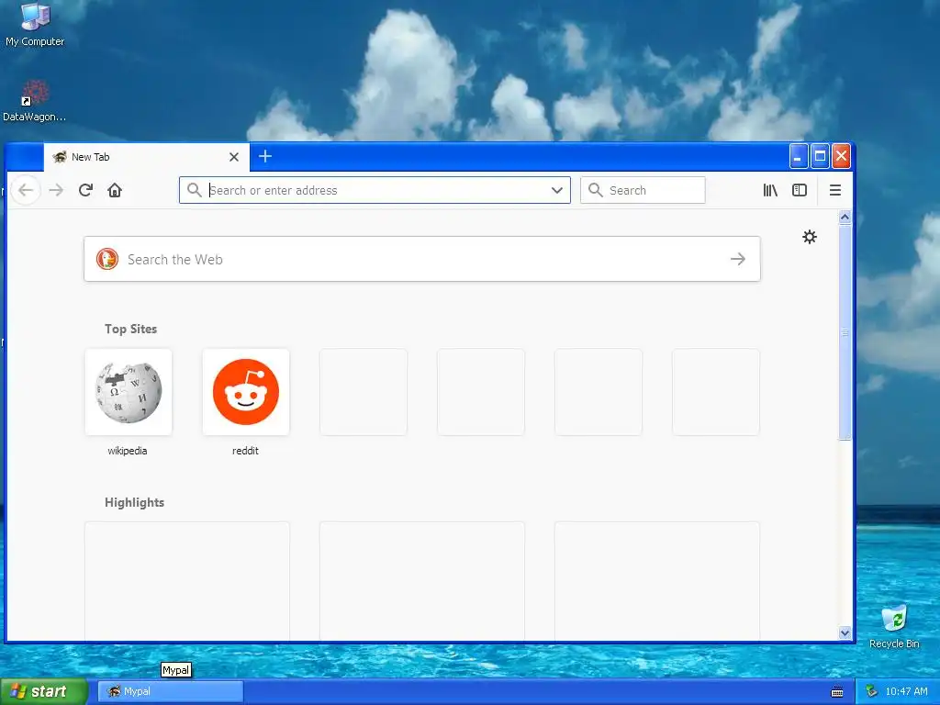
Task: Click the wikipedia label under tile
Action: point(127,451)
